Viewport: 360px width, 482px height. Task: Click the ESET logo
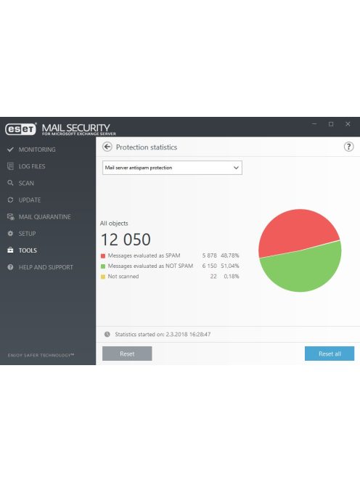pyautogui.click(x=21, y=128)
